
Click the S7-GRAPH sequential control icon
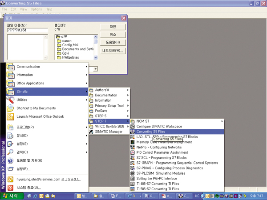[133, 163]
